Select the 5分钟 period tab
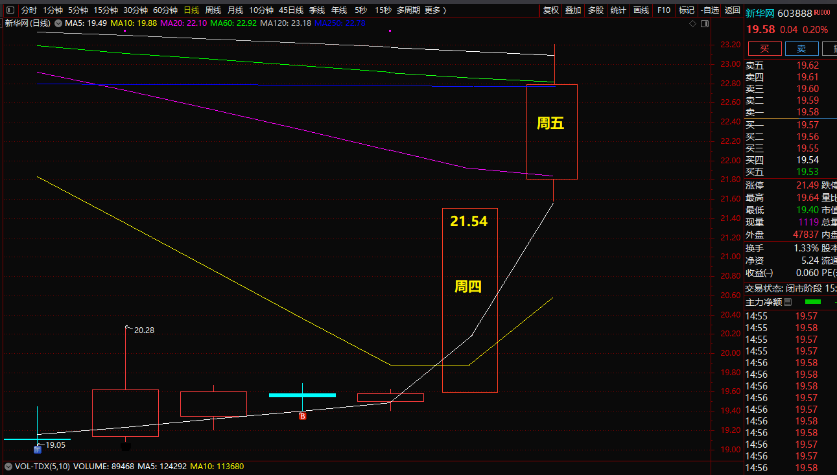The width and height of the screenshot is (837, 475). tap(78, 10)
